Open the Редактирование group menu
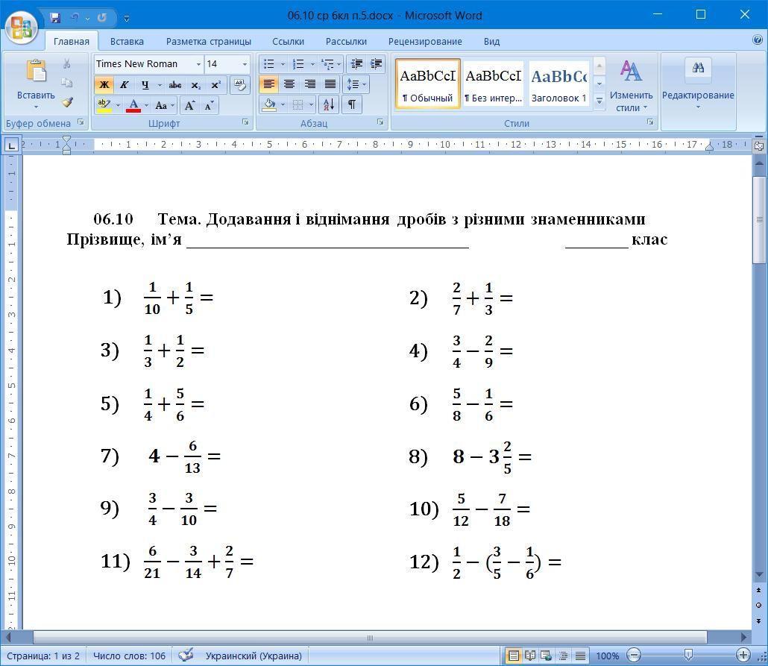The image size is (768, 666). pos(698,84)
